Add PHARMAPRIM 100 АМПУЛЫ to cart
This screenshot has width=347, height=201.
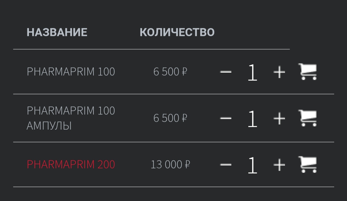[x=307, y=118]
